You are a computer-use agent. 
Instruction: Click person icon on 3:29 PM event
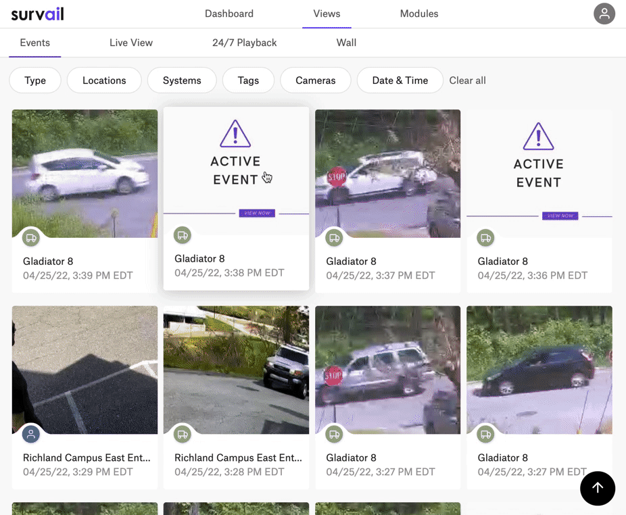(31, 435)
